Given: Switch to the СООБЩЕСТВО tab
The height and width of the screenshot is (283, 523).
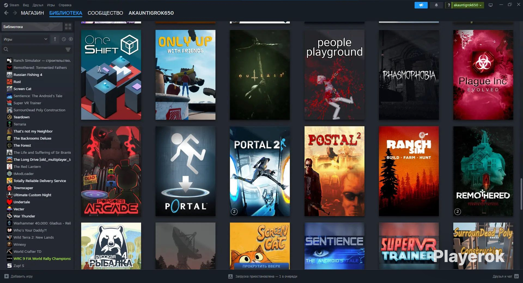Looking at the screenshot, I should (x=105, y=13).
